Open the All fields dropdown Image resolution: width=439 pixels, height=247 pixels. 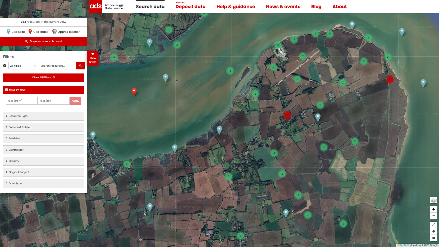point(23,66)
